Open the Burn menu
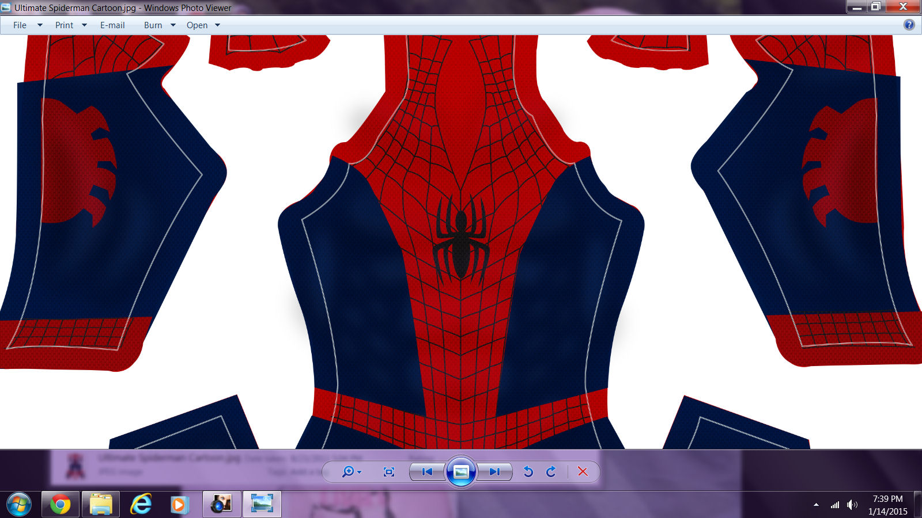922x518 pixels. click(153, 25)
